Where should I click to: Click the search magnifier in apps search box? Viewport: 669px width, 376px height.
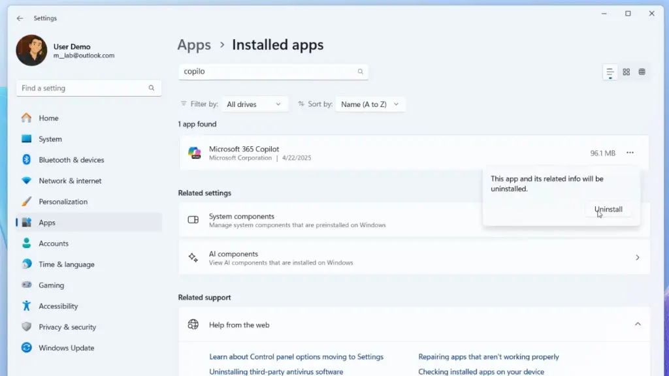click(x=360, y=72)
